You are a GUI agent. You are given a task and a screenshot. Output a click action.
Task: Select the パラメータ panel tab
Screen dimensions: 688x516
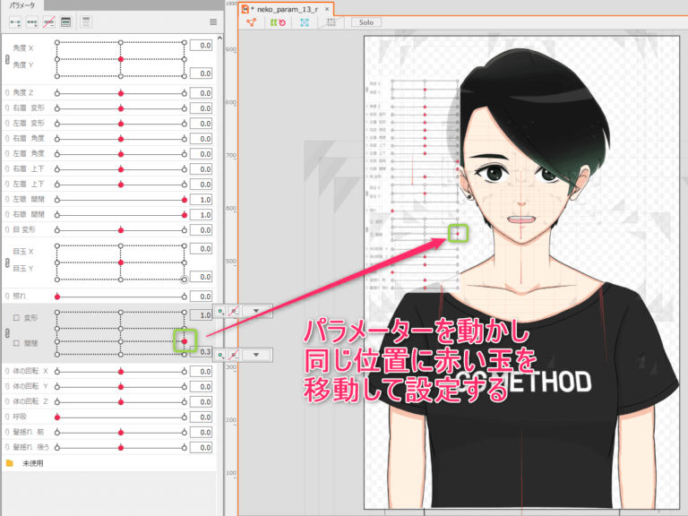tap(21, 4)
